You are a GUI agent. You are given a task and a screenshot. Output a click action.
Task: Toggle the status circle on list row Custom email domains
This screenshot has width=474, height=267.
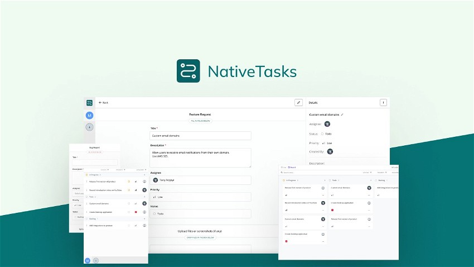point(129,203)
